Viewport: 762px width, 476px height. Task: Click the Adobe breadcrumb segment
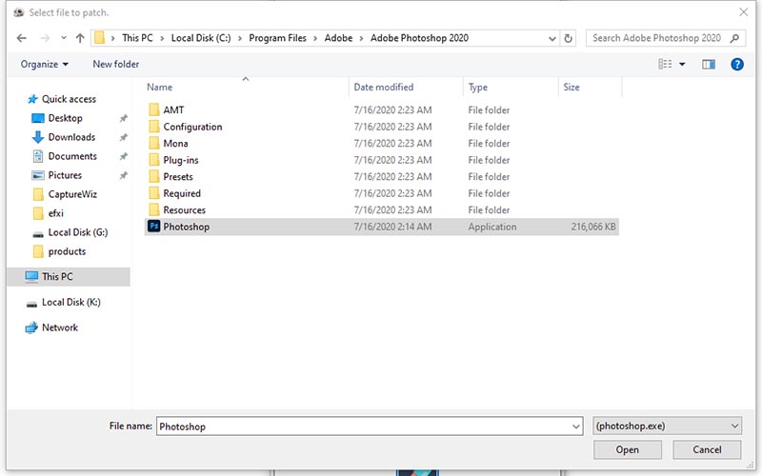pyautogui.click(x=338, y=38)
